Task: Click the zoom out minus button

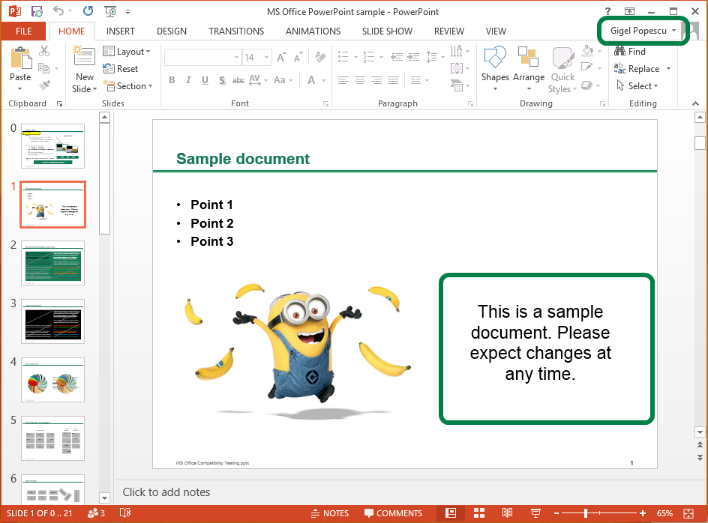Action: 556,513
